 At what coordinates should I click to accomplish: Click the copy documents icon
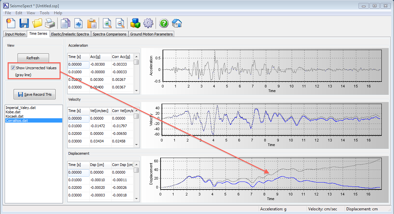tap(66, 23)
